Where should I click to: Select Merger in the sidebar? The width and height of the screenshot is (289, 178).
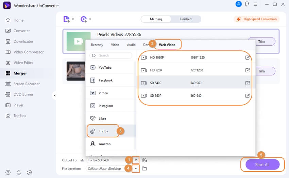[x=16, y=73]
